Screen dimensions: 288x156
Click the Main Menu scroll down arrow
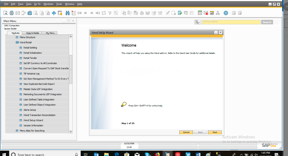click(x=71, y=132)
